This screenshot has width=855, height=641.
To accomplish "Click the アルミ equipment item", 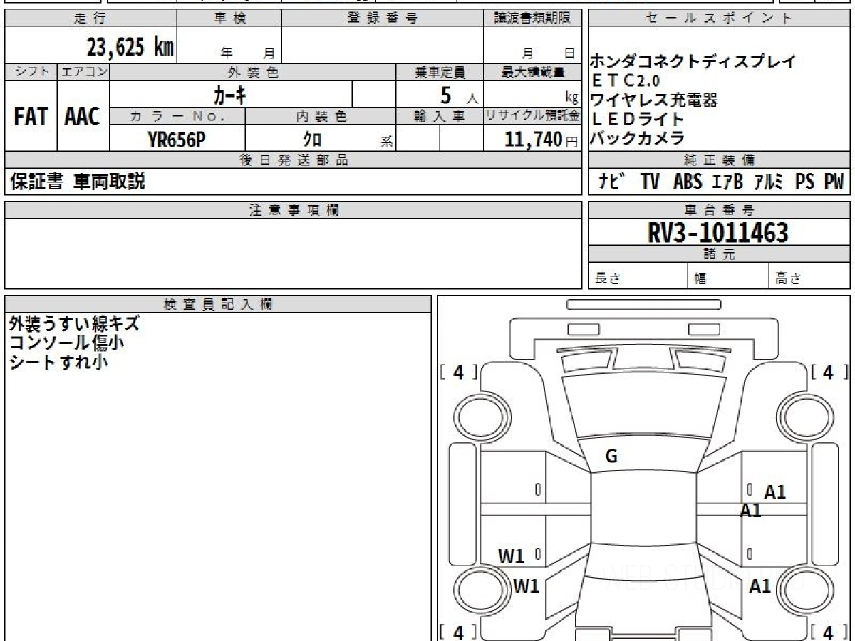I will click(x=768, y=182).
